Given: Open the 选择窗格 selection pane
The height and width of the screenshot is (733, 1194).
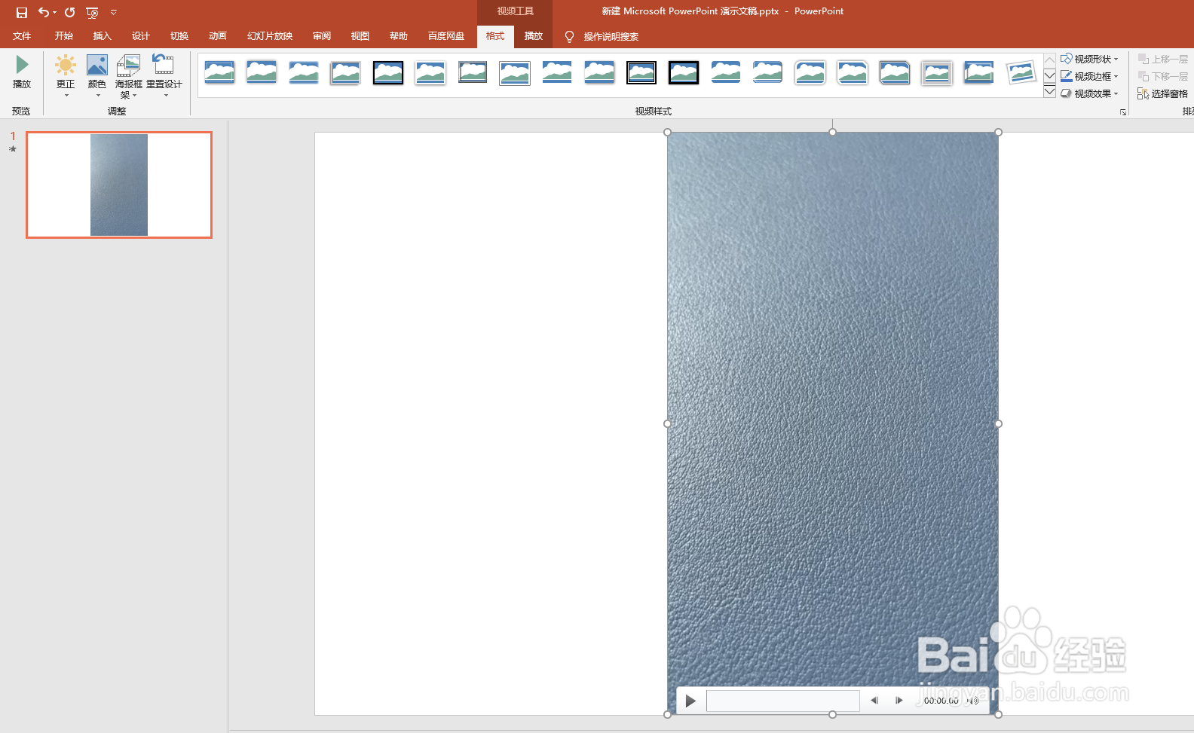Looking at the screenshot, I should 1163,93.
